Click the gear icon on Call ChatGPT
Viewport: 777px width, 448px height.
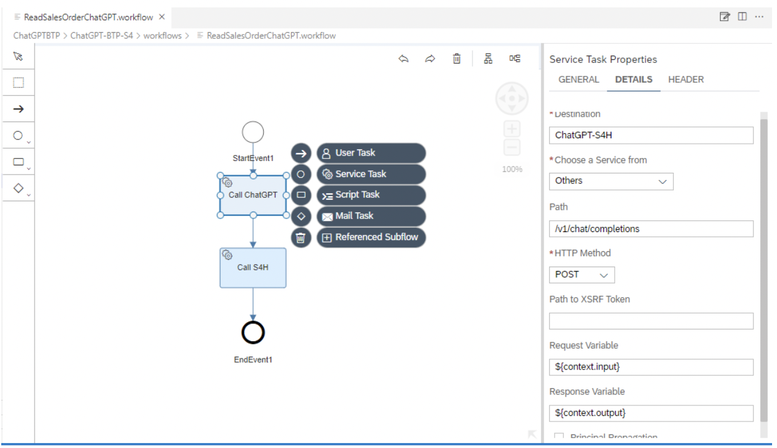pos(227,182)
